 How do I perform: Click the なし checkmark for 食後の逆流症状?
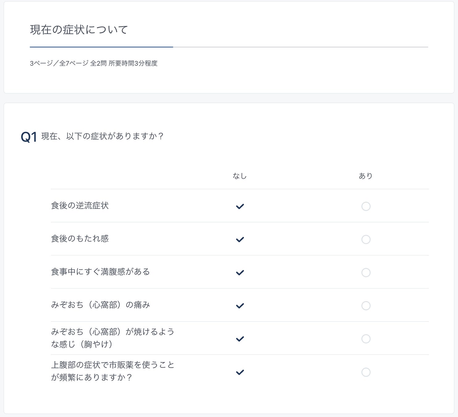coord(240,206)
